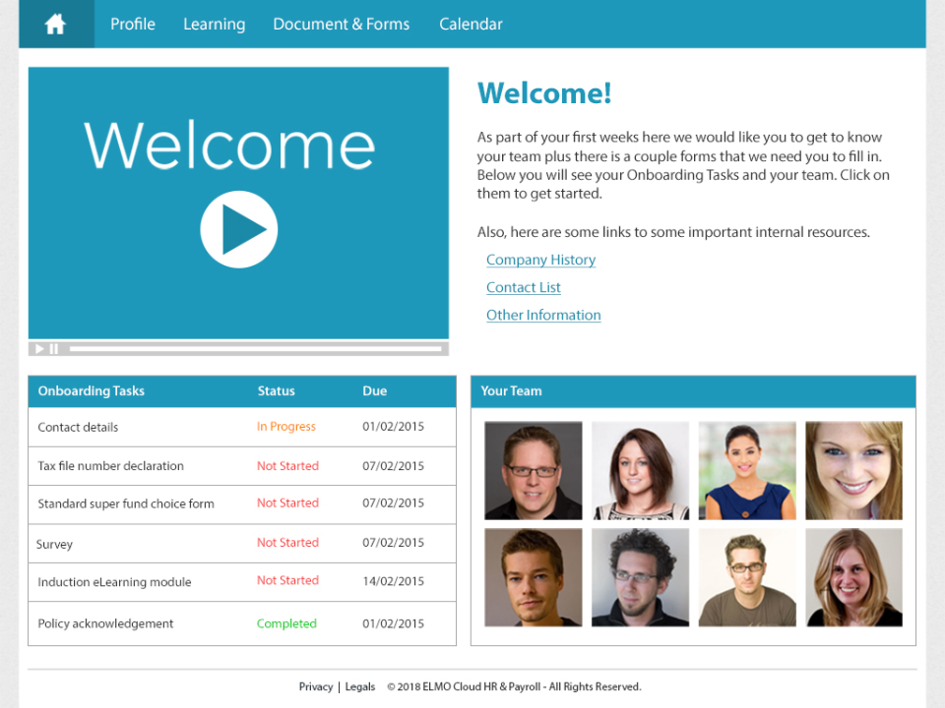Image resolution: width=945 pixels, height=708 pixels.
Task: Click the Completed status of Policy acknowledgement
Action: click(x=286, y=623)
